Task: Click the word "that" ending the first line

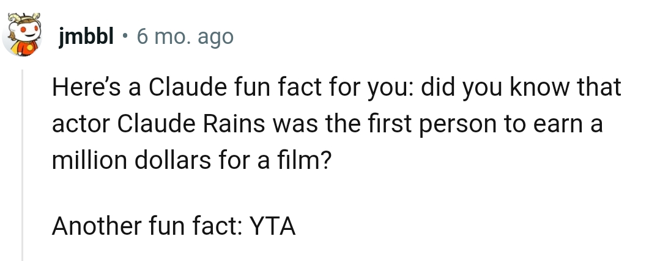Action: [x=598, y=89]
